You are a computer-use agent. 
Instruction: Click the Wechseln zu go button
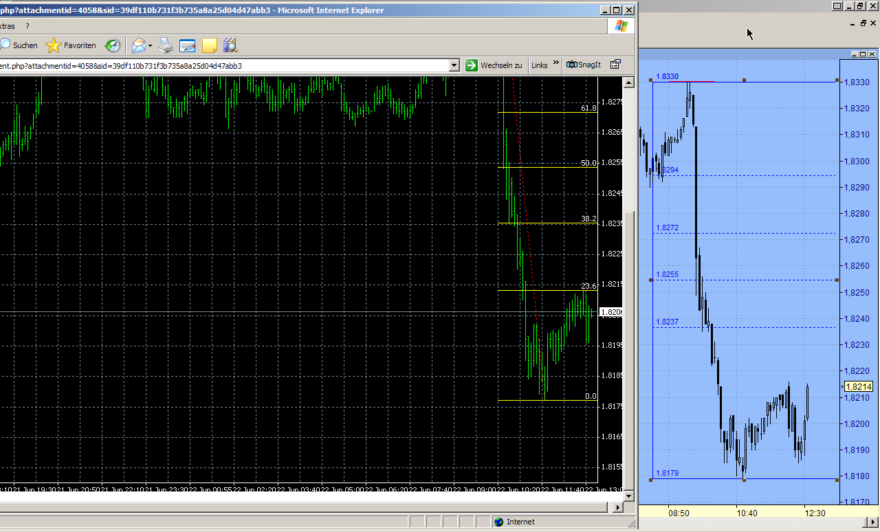(x=494, y=65)
